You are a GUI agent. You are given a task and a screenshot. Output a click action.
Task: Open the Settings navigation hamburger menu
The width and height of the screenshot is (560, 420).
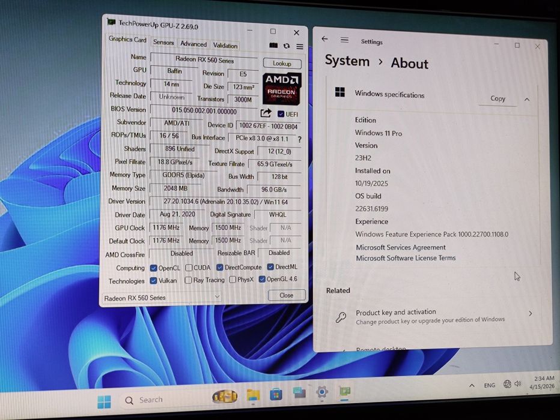[344, 40]
